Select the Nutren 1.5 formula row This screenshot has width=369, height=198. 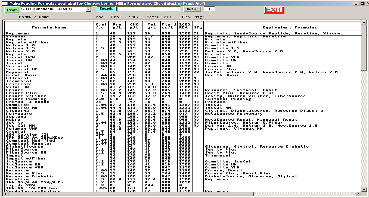click(x=182, y=48)
